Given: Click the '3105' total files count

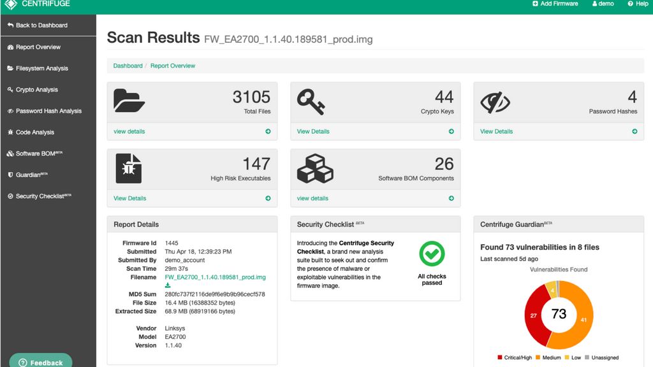Looking at the screenshot, I should (251, 97).
